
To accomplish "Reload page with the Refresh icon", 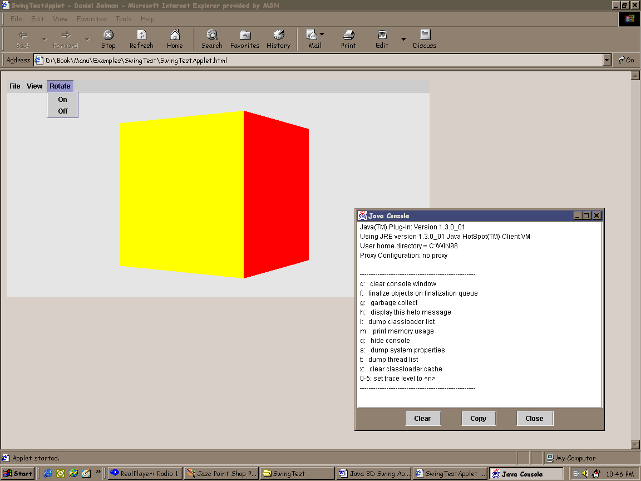I will (141, 35).
